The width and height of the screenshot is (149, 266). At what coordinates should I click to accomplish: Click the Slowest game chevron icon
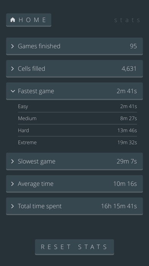tap(12, 161)
